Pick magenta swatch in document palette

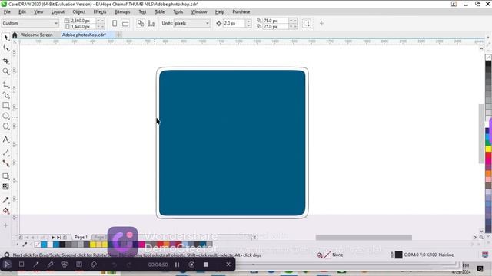coord(141,245)
